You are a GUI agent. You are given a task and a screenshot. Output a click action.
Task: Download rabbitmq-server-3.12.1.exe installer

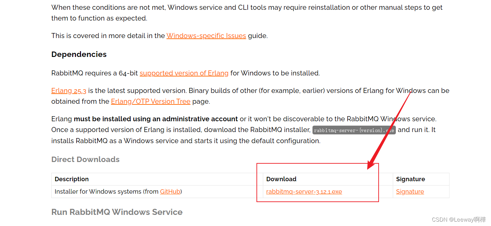pyautogui.click(x=304, y=192)
